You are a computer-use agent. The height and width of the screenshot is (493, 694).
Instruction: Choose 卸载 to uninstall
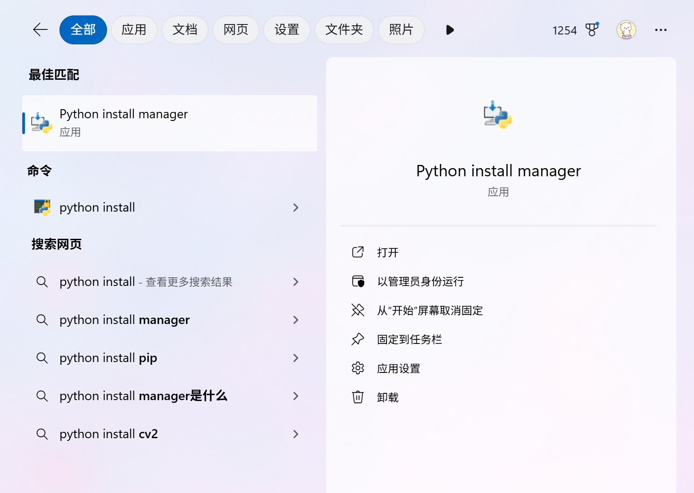click(388, 397)
